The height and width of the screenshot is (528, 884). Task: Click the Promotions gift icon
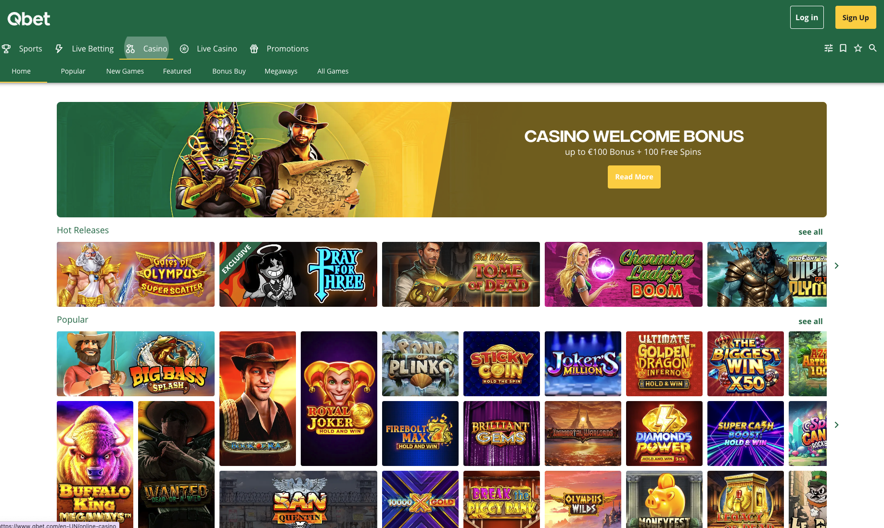254,49
